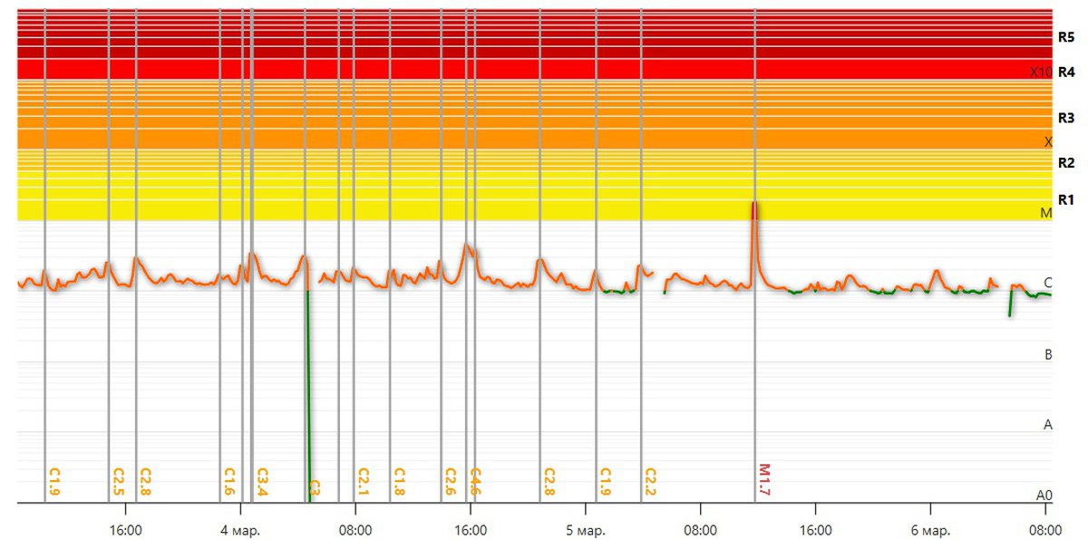Click the '5 мар.' date axis label
The image size is (1088, 540).
point(586,529)
